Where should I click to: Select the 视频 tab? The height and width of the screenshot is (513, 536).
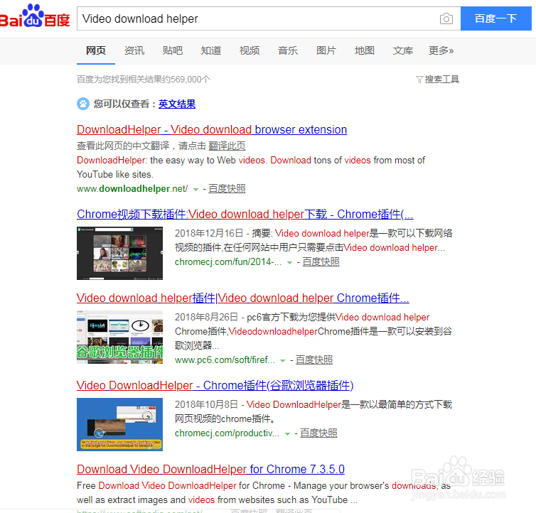pos(250,50)
